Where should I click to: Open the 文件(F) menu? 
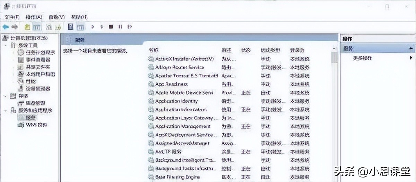[x=12, y=17]
